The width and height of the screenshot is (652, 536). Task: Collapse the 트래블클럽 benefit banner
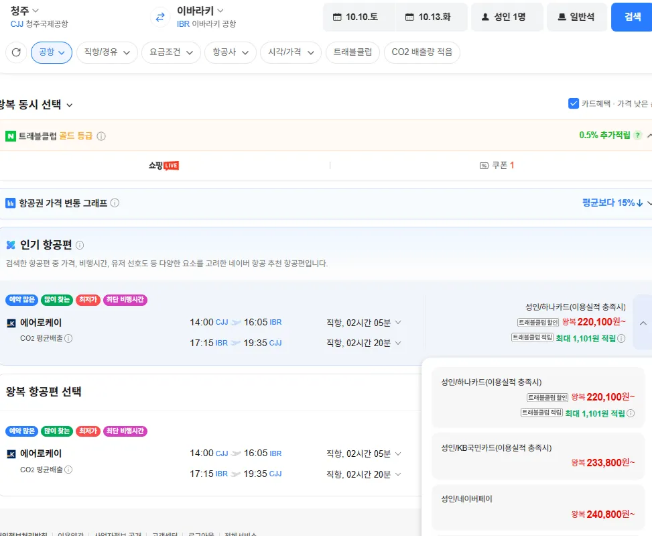click(x=649, y=136)
